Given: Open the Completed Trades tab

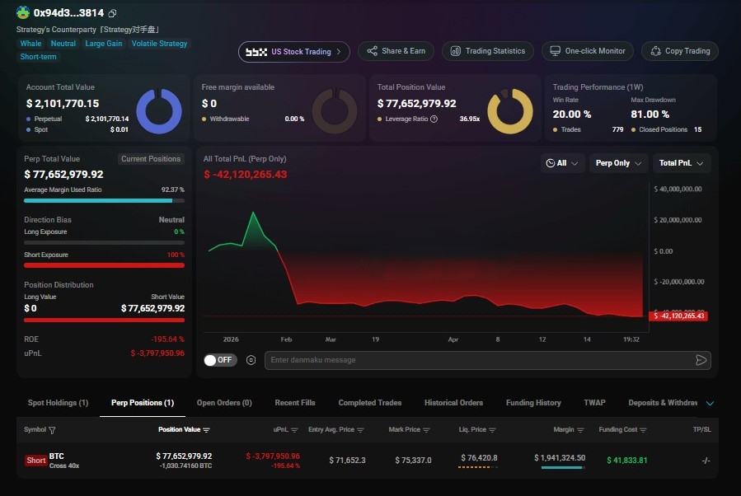Looking at the screenshot, I should [370, 403].
